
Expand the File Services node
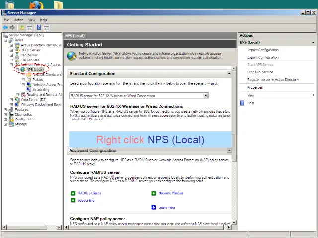[11, 60]
